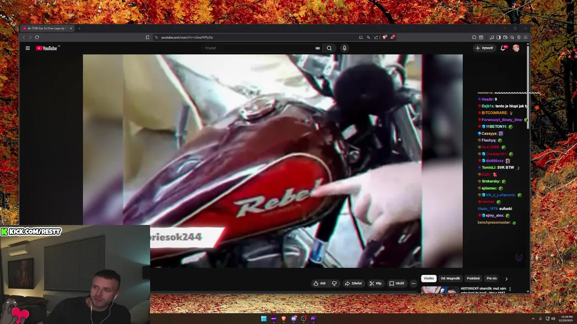Focus the Hľadať search field
This screenshot has height=324, width=577.
tap(259, 48)
